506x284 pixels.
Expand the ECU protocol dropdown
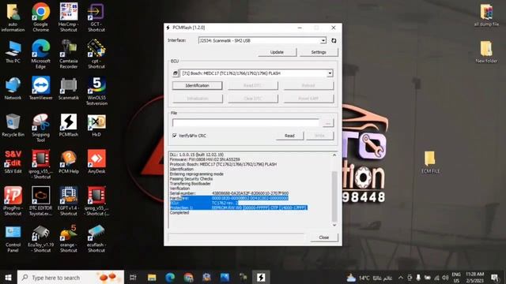[330, 73]
